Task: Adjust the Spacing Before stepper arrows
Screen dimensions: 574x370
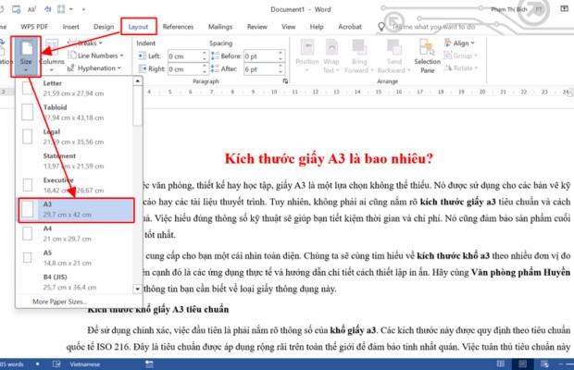Action: coord(281,55)
